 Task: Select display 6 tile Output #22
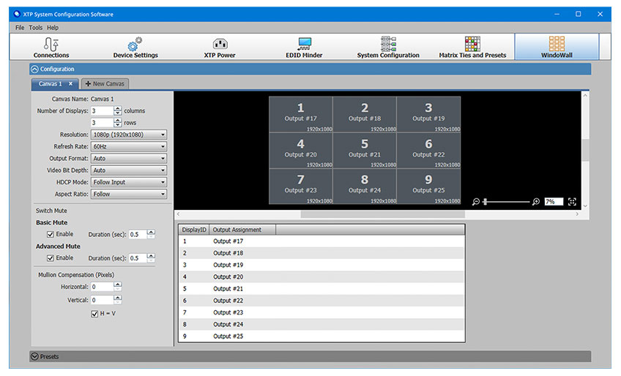coord(428,151)
